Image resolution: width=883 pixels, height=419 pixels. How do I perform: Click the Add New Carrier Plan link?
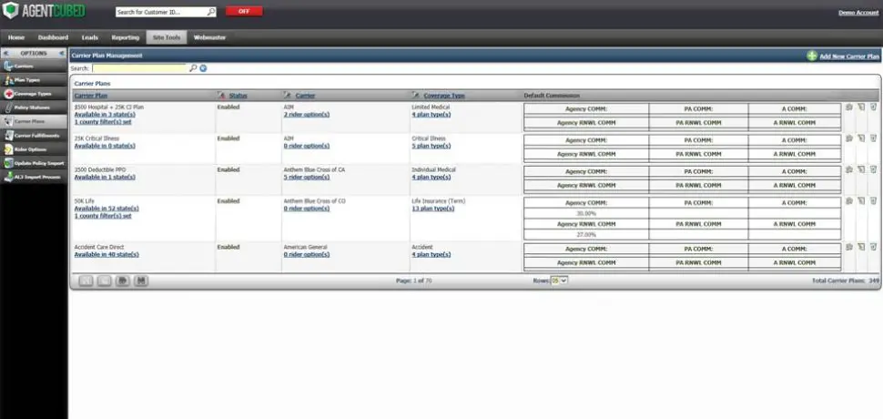point(849,56)
